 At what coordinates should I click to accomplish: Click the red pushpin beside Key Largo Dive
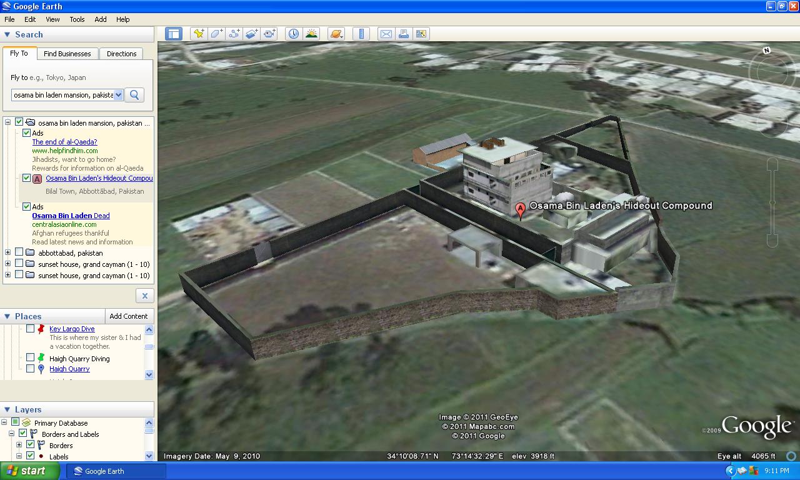pyautogui.click(x=41, y=329)
